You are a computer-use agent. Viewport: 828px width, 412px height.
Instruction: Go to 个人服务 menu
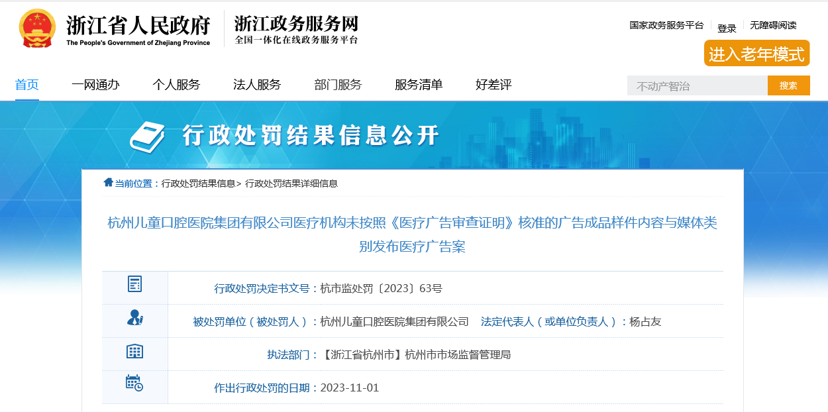(176, 85)
